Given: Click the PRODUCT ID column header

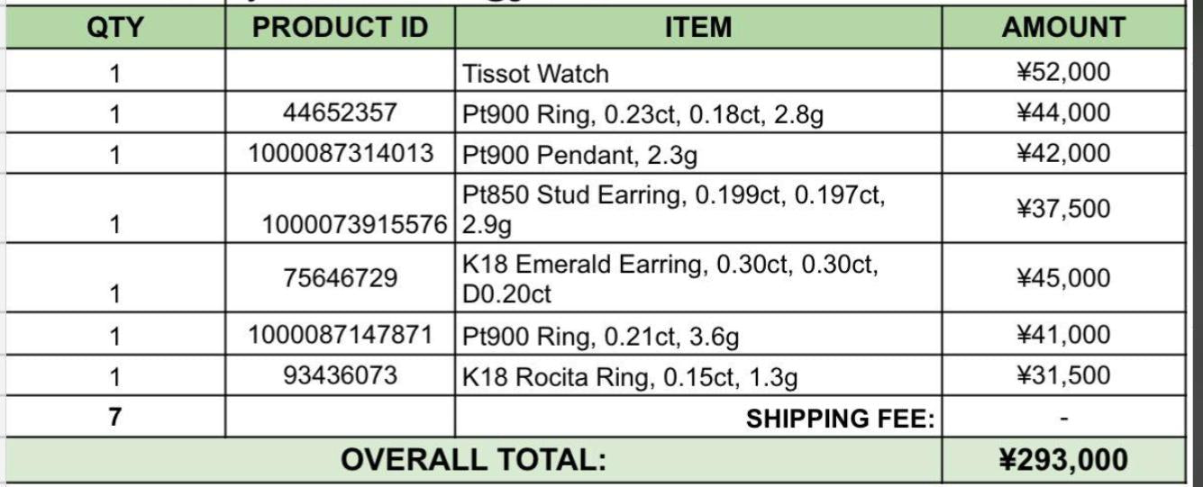Looking at the screenshot, I should pos(340,28).
